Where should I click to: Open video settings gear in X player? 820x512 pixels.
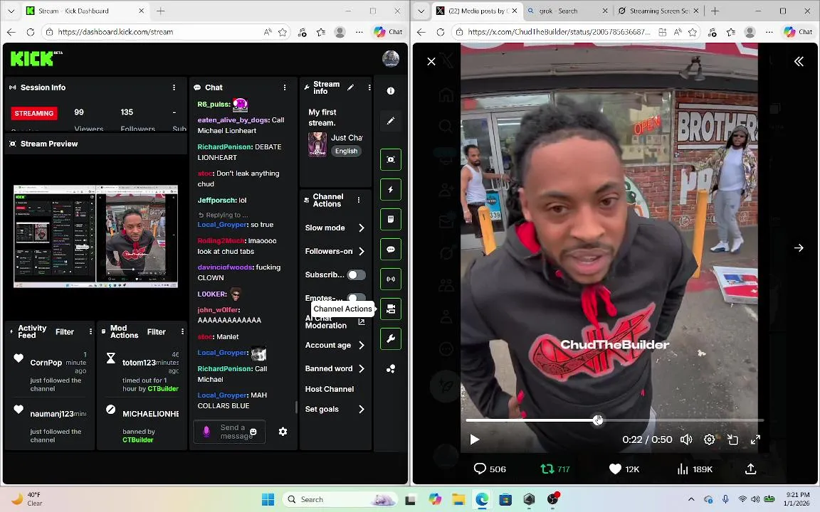[x=709, y=440]
